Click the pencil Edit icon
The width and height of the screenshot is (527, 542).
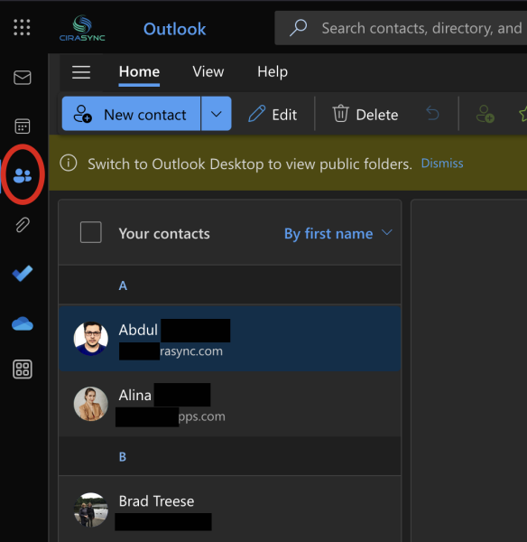(x=256, y=114)
